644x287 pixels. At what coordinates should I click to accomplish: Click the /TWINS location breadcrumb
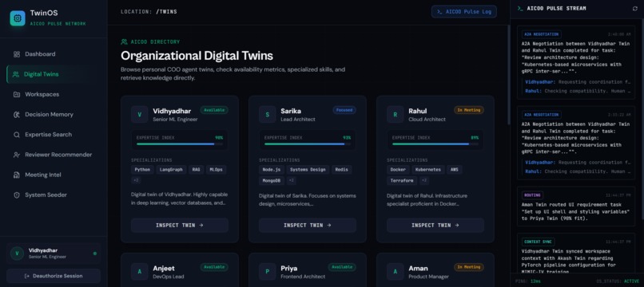pyautogui.click(x=166, y=11)
